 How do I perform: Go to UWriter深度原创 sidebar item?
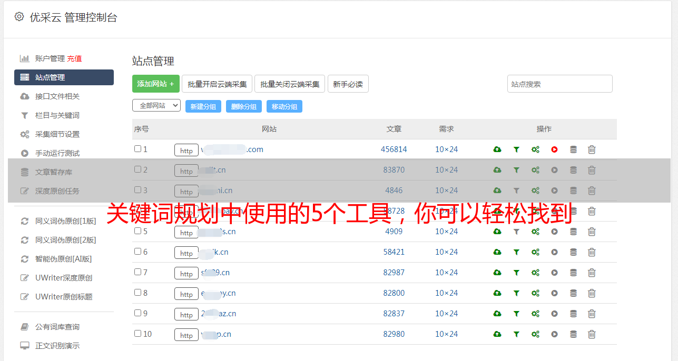(63, 278)
